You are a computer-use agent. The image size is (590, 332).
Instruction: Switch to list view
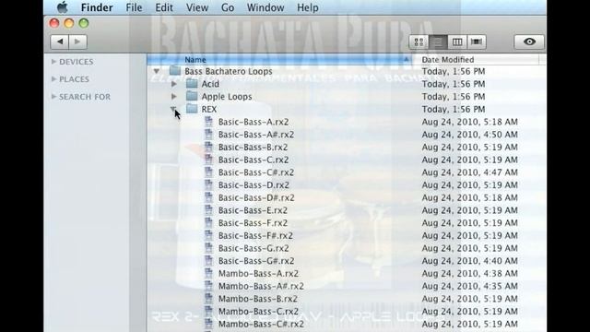coord(438,41)
